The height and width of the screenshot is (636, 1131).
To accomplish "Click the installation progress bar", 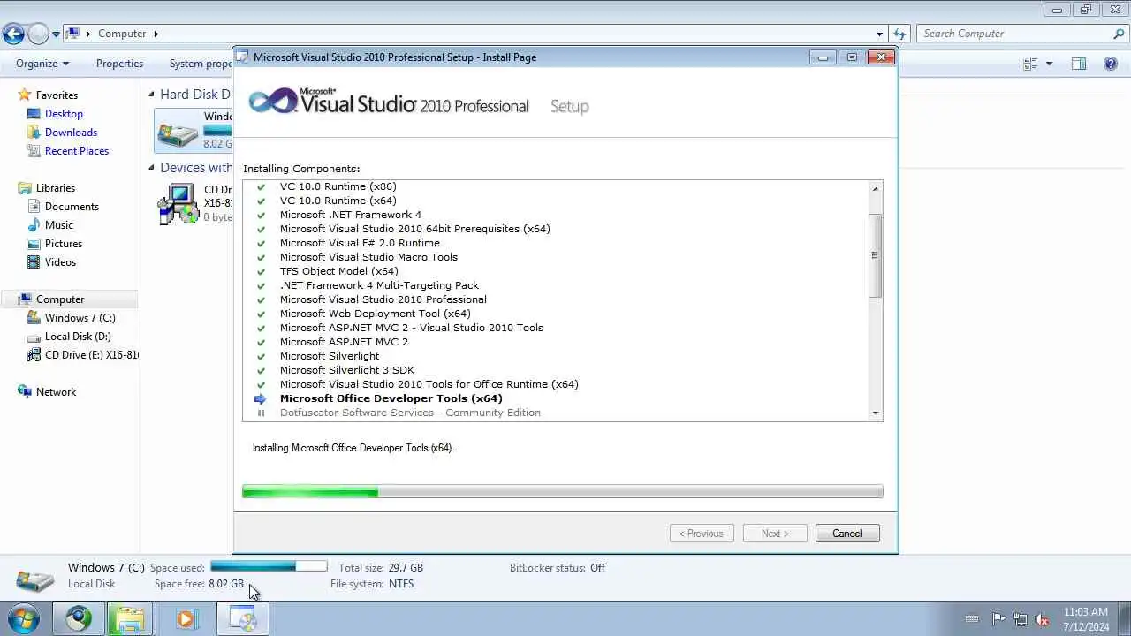I will 563,492.
